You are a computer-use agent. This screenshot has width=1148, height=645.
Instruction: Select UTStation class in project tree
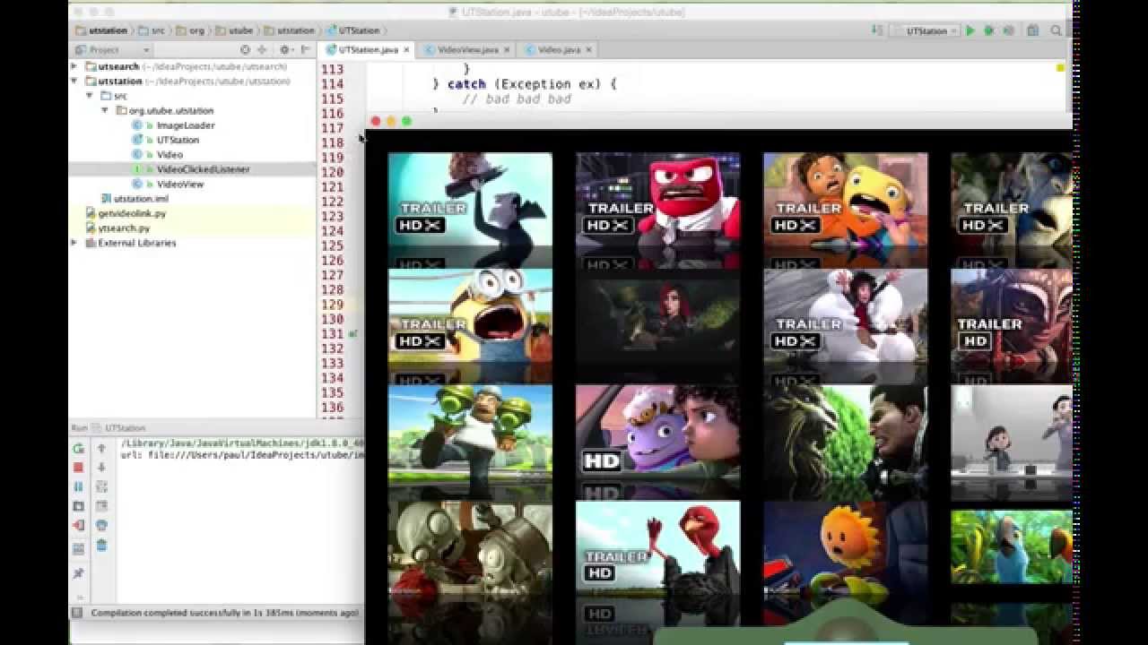178,140
